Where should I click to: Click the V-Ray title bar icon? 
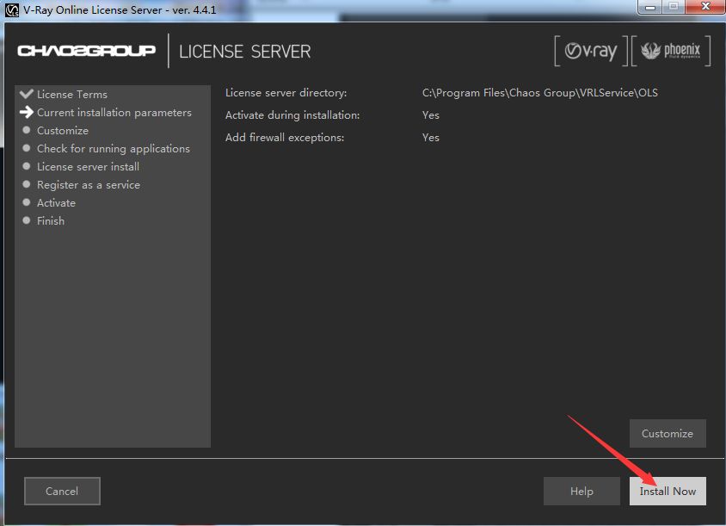11,9
